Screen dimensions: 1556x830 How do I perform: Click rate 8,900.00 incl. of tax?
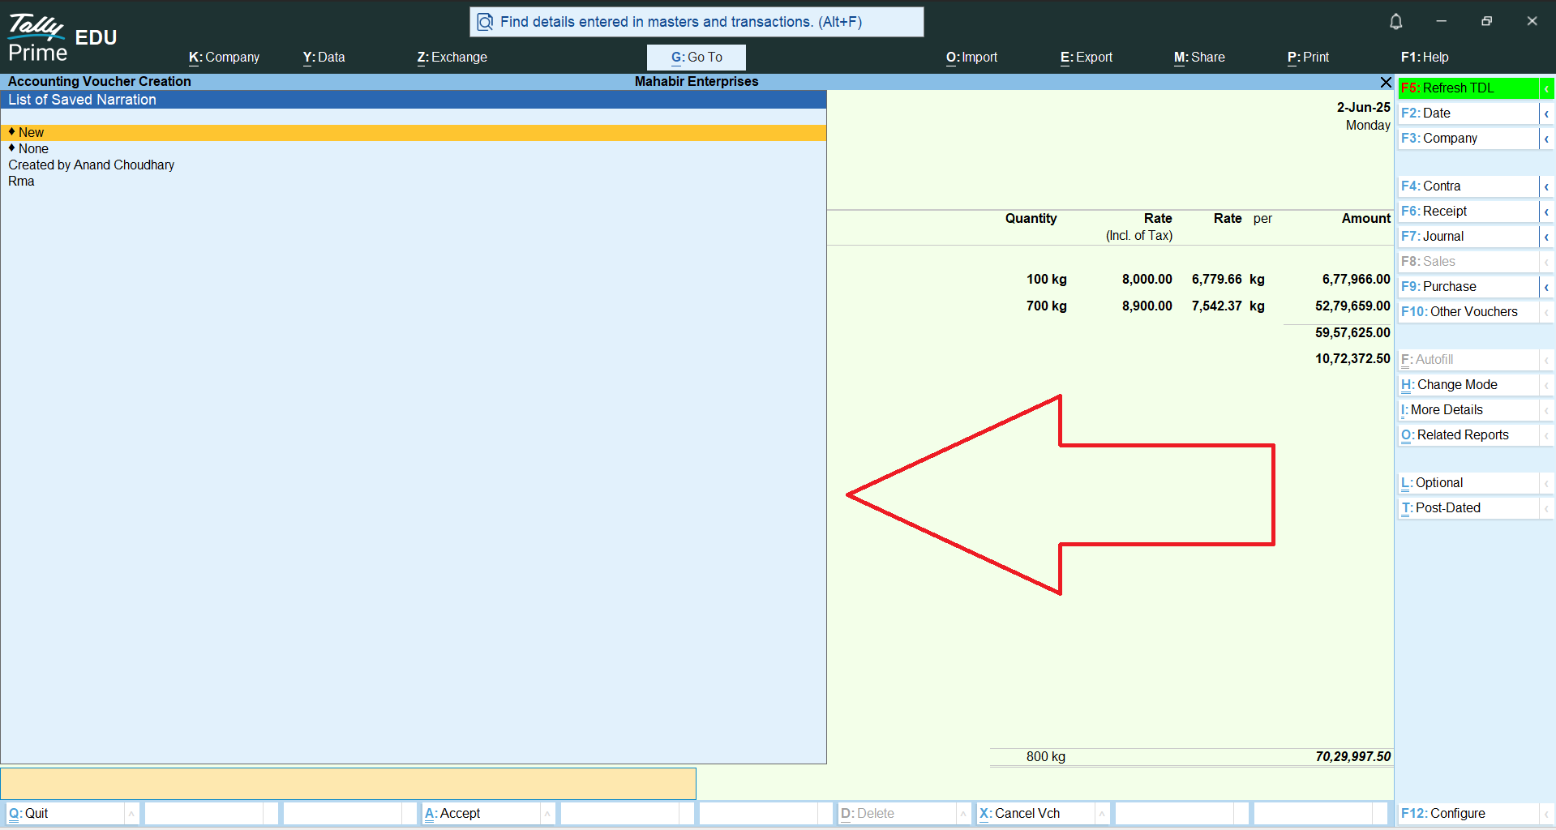coord(1147,306)
